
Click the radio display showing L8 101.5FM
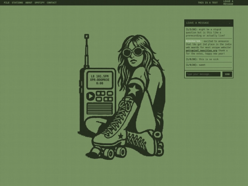click(100, 80)
